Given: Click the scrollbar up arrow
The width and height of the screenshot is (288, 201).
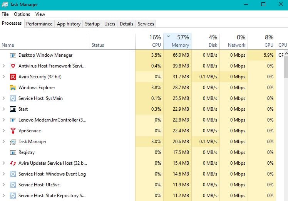Looking at the screenshot, I should pyautogui.click(x=286, y=53).
